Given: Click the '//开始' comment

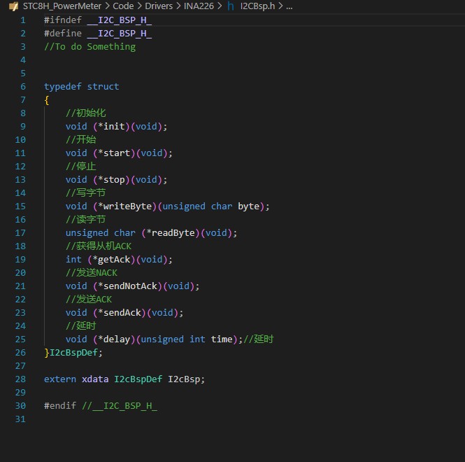Looking at the screenshot, I should 80,140.
